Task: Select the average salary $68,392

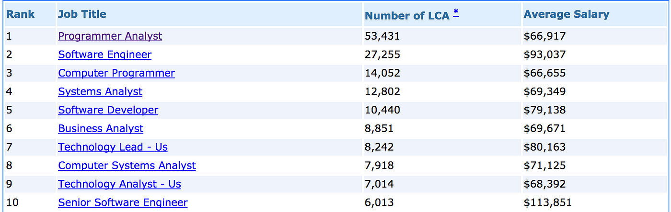Action: pos(545,184)
